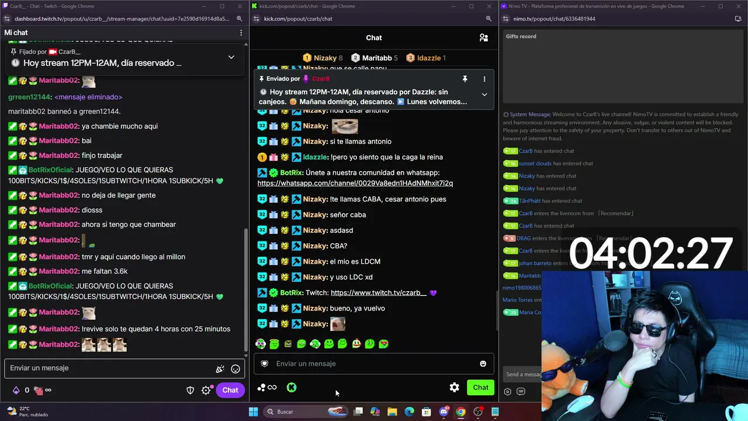Viewport: 748px width, 421px height.
Task: Open the Twitch moderation shield icon
Action: (x=190, y=390)
